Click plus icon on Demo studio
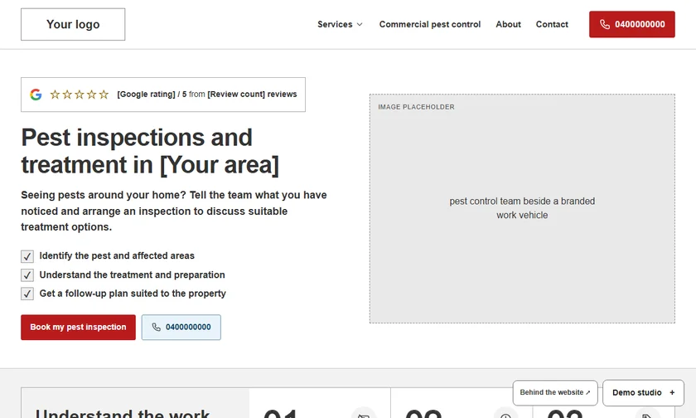The image size is (696, 418). click(x=672, y=392)
